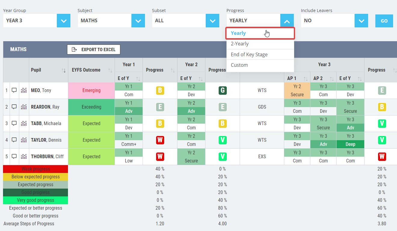Viewport: 397px width, 231px height.
Task: Click Export to Excel button
Action: [x=94, y=50]
